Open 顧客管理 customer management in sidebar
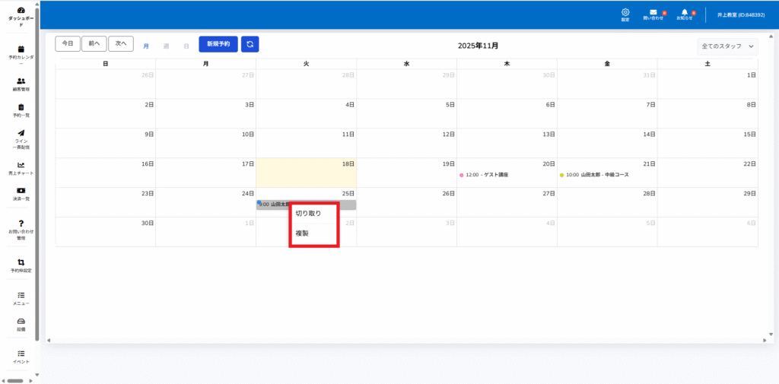779x384 pixels. 21,81
